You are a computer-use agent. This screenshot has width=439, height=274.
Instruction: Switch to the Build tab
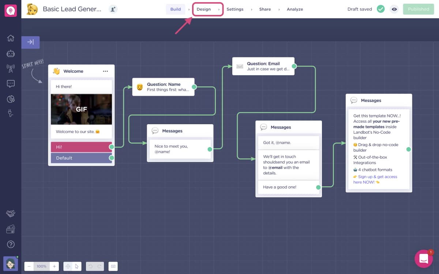(x=176, y=9)
